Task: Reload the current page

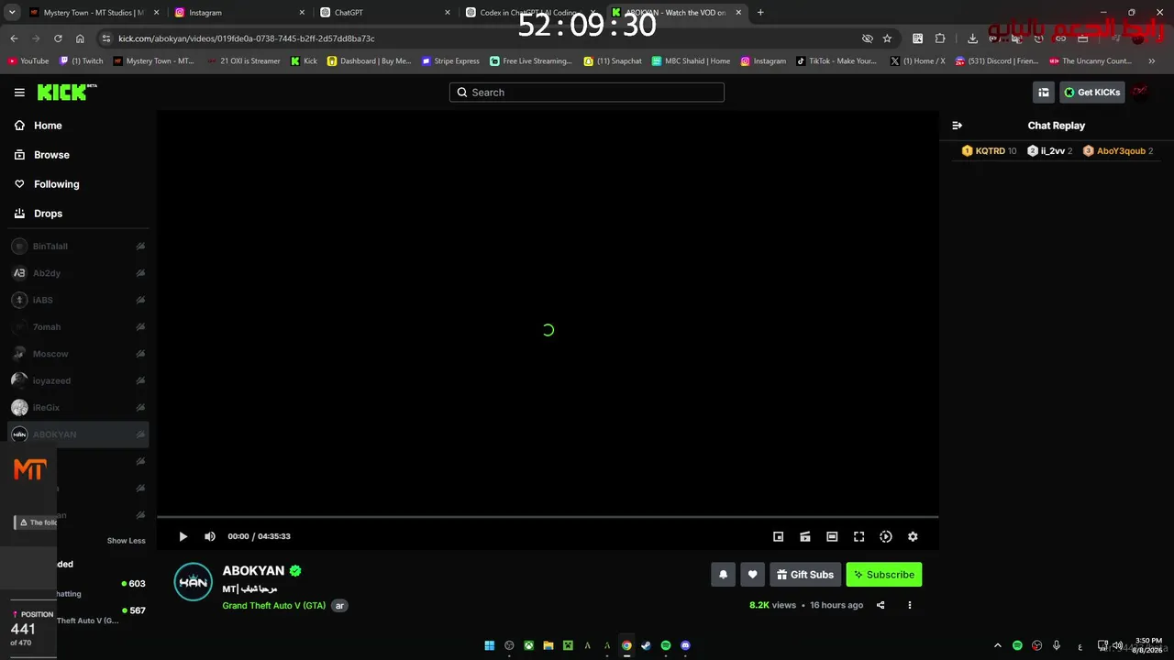Action: click(58, 38)
